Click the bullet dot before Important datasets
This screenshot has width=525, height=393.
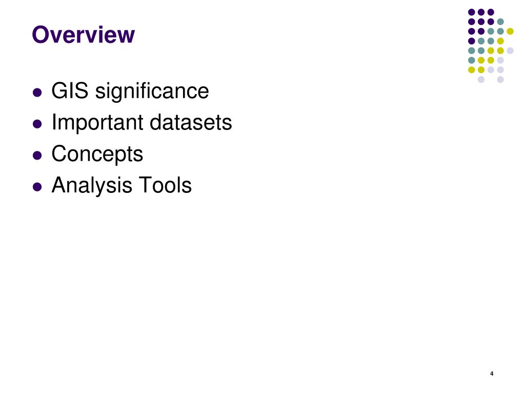[x=37, y=124]
